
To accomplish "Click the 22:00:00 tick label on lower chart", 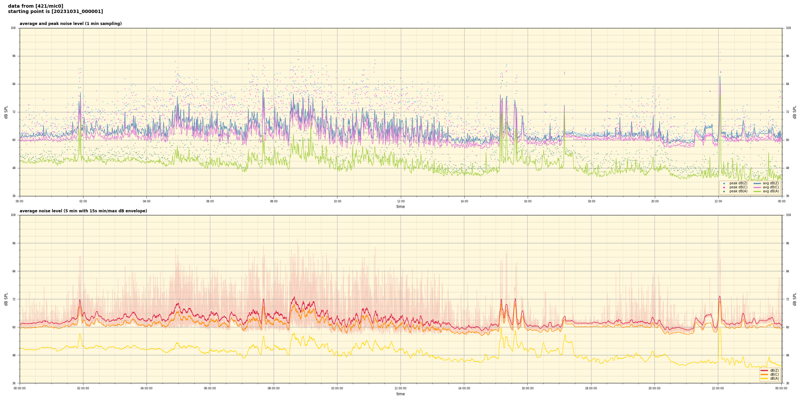I will tap(718, 388).
